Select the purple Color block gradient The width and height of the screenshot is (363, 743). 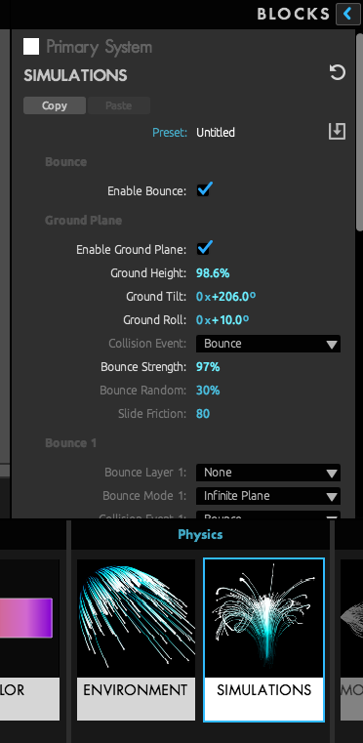pos(26,618)
